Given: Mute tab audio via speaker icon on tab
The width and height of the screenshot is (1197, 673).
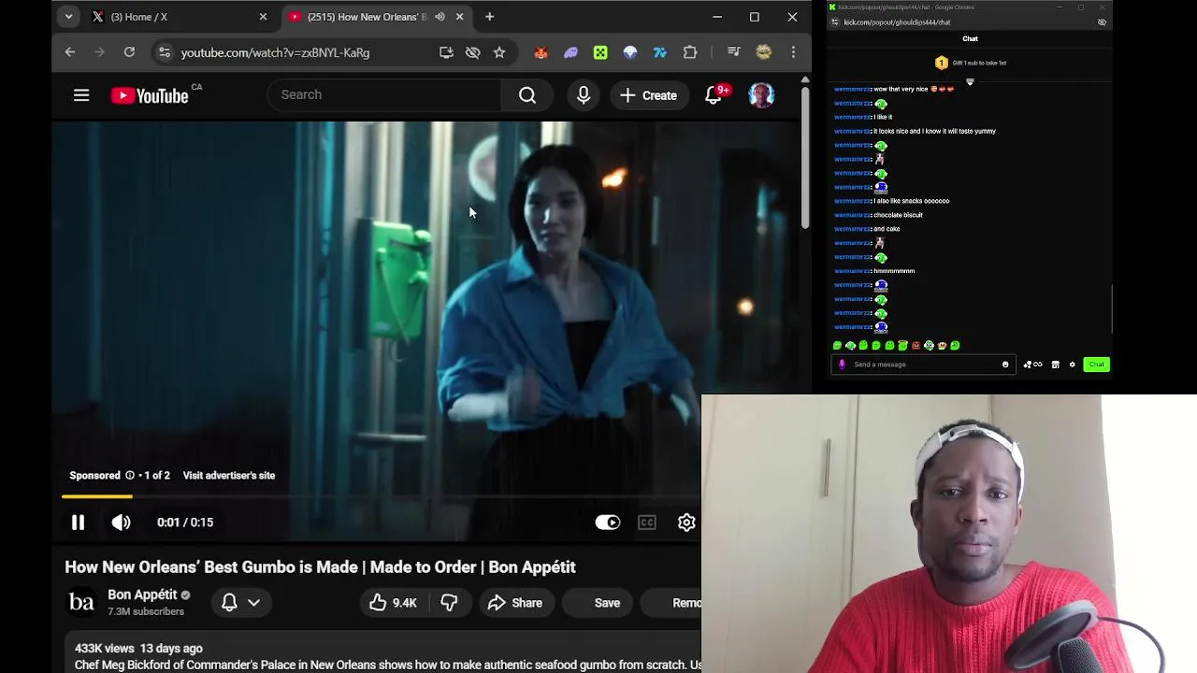Looking at the screenshot, I should click(x=440, y=17).
